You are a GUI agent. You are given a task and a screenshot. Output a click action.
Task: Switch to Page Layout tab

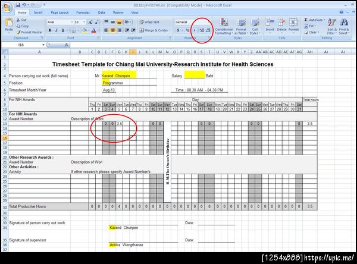[59, 12]
